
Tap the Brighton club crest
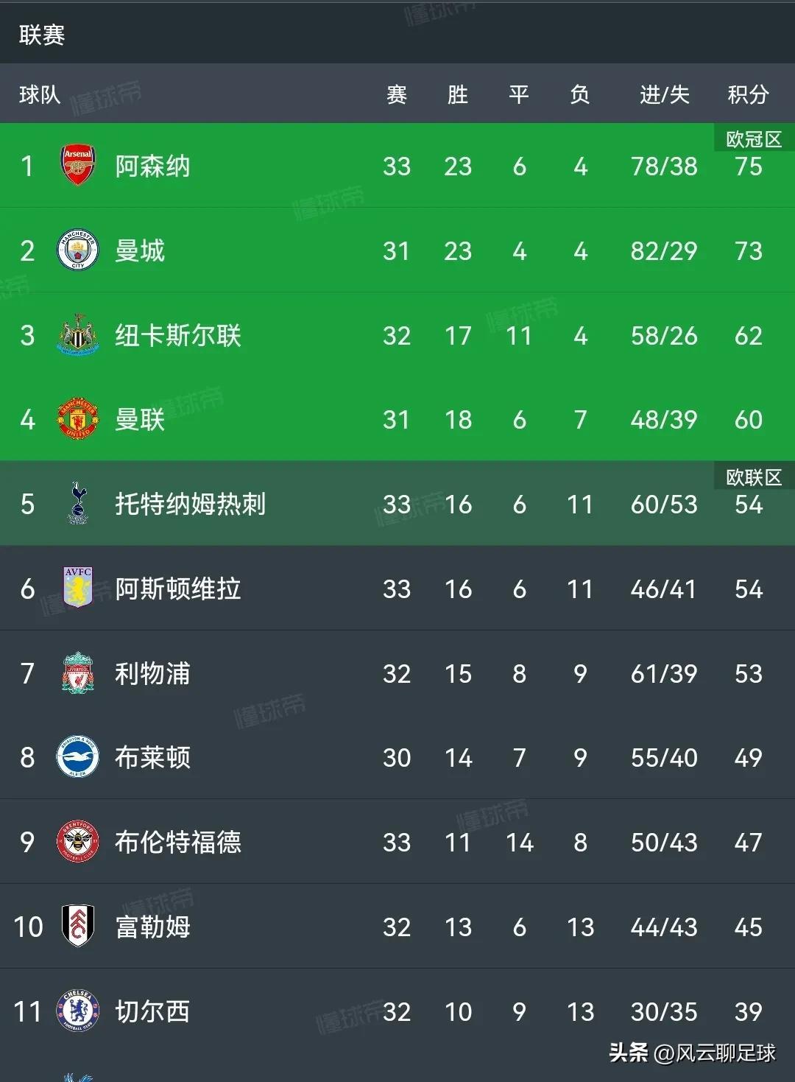pyautogui.click(x=78, y=757)
